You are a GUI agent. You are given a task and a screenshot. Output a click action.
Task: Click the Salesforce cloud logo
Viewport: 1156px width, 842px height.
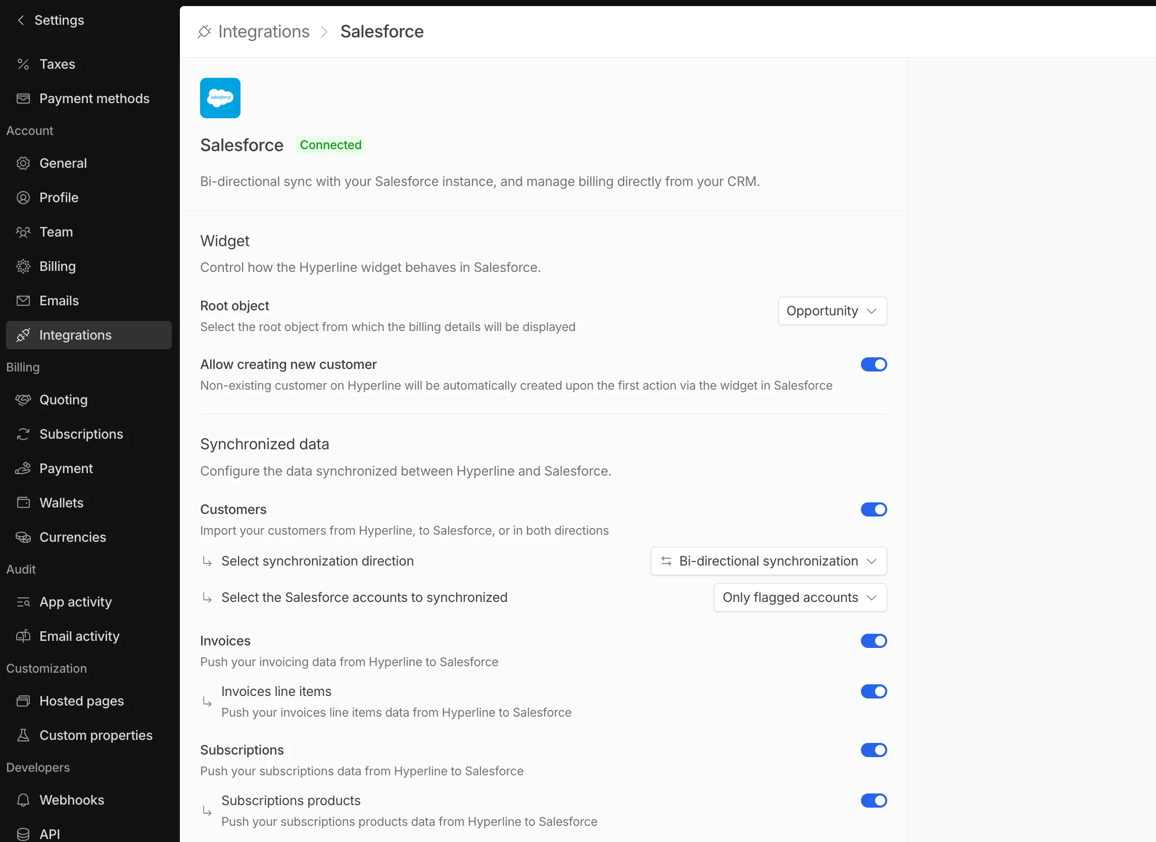(220, 98)
